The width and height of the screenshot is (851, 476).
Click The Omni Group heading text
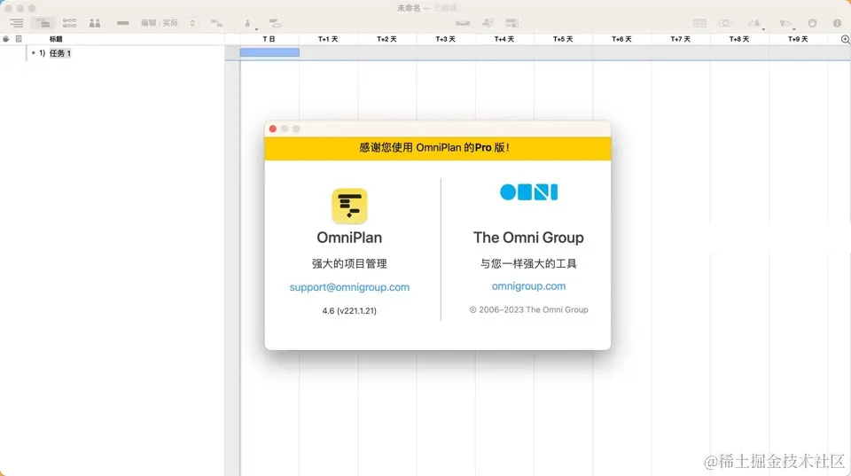click(x=528, y=238)
